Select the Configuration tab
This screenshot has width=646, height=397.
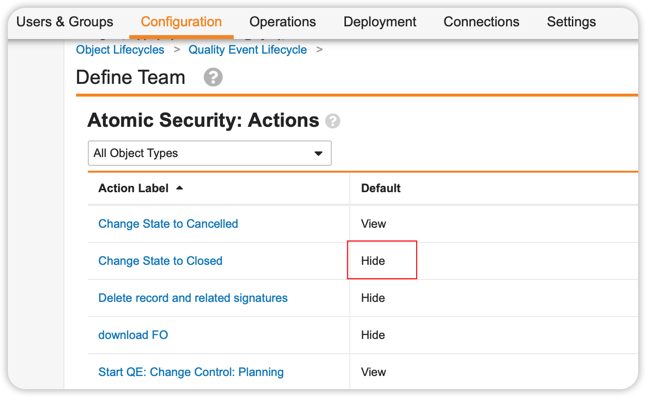pos(181,22)
